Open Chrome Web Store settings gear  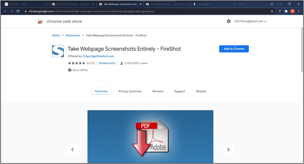click(229, 21)
